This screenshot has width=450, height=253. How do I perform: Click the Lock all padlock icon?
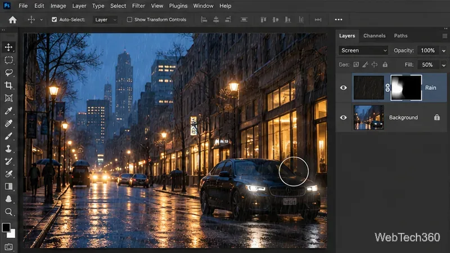point(385,64)
